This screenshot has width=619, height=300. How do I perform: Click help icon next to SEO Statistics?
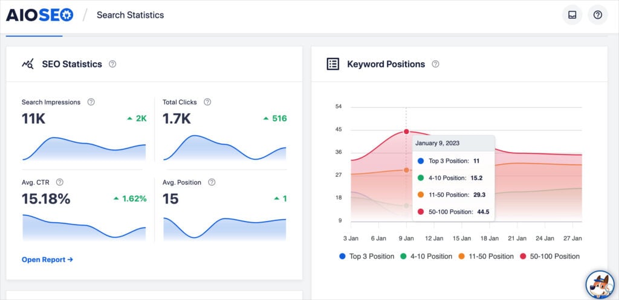point(112,64)
